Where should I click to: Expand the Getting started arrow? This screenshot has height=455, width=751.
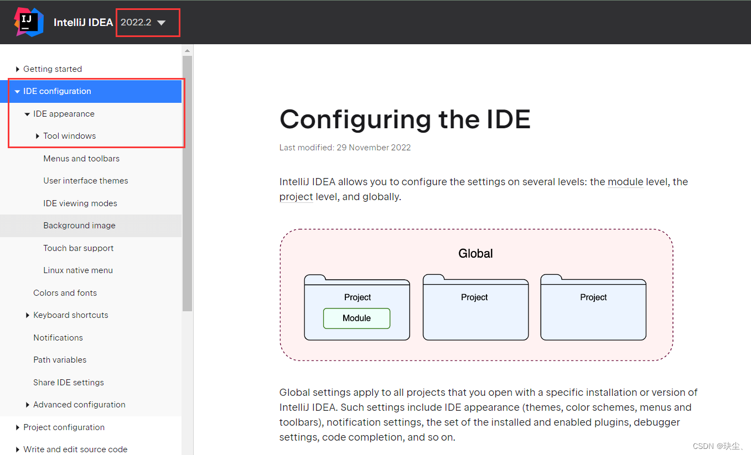click(x=18, y=69)
